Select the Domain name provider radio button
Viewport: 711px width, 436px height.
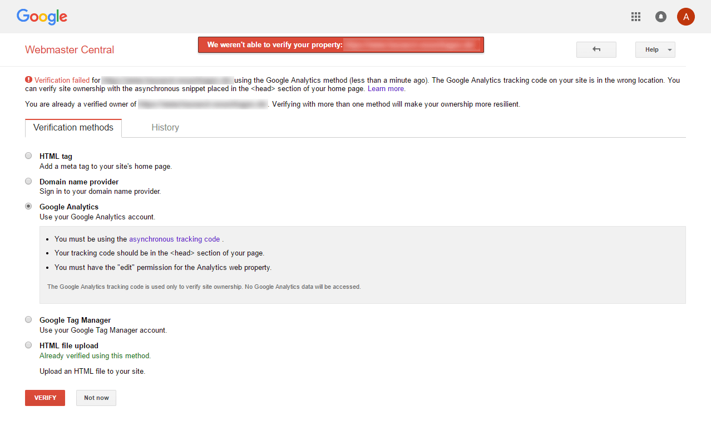28,181
